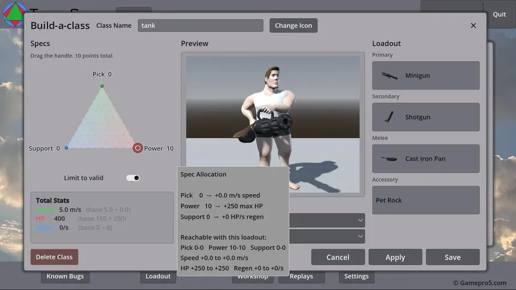Toggle the Limit to valid switch
Viewport: 516px width, 290px height.
(x=133, y=178)
